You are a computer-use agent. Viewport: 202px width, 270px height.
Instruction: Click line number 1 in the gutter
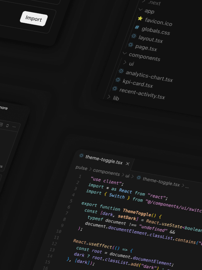(80, 176)
